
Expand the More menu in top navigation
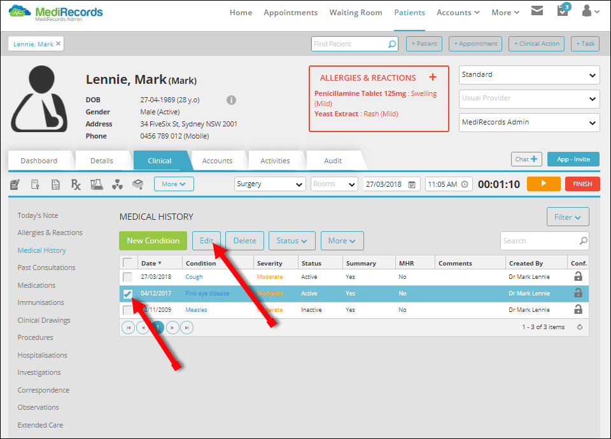(x=505, y=13)
